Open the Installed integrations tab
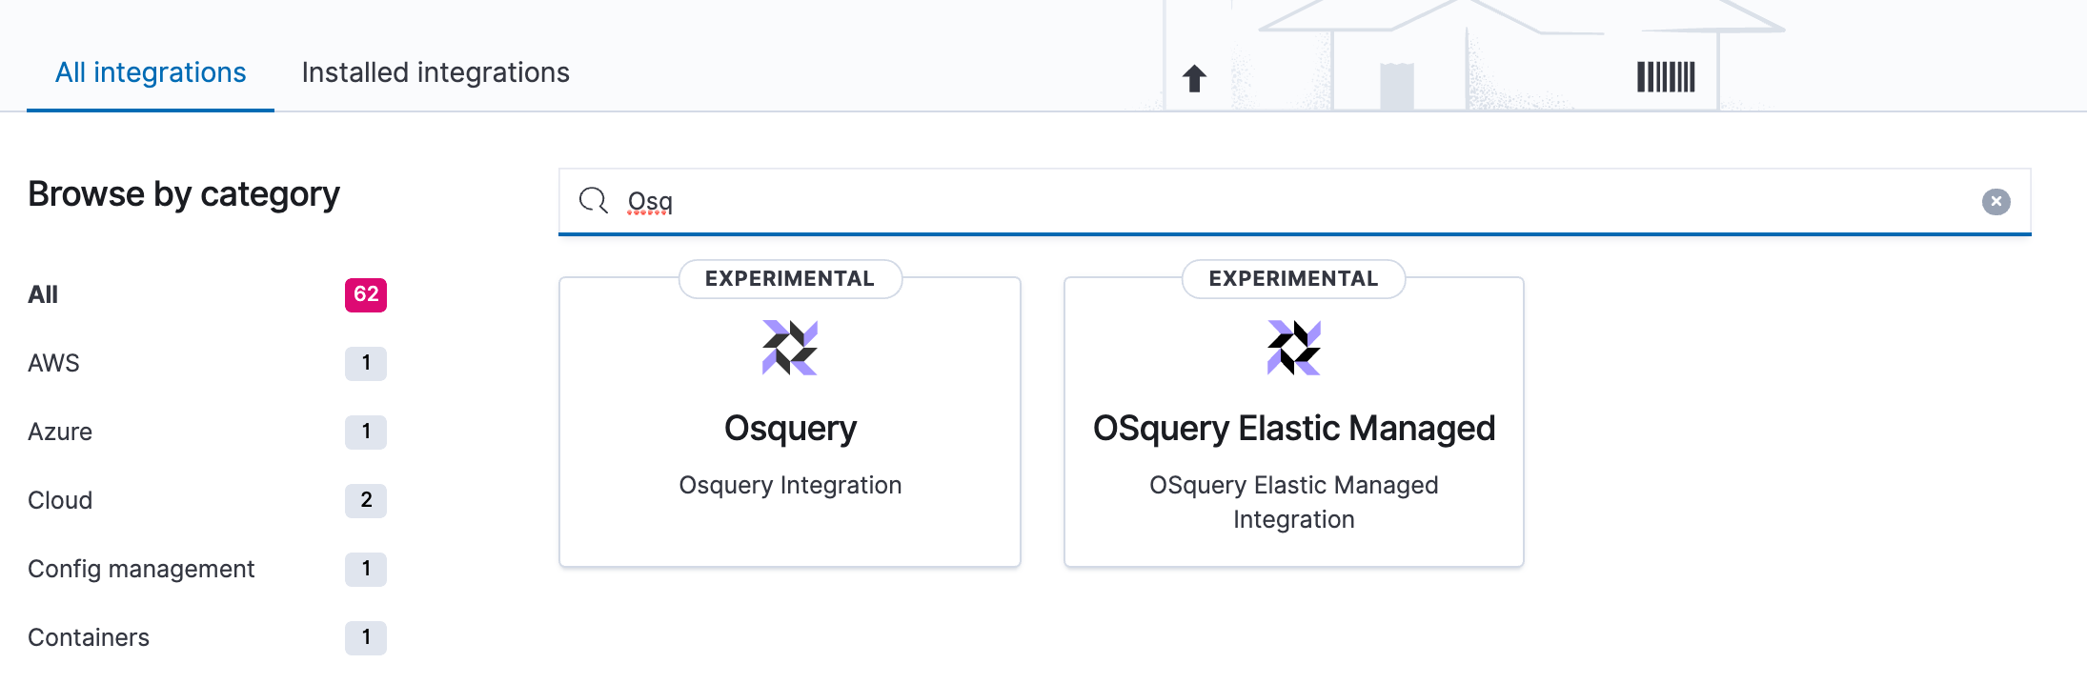The image size is (2087, 684). (436, 72)
